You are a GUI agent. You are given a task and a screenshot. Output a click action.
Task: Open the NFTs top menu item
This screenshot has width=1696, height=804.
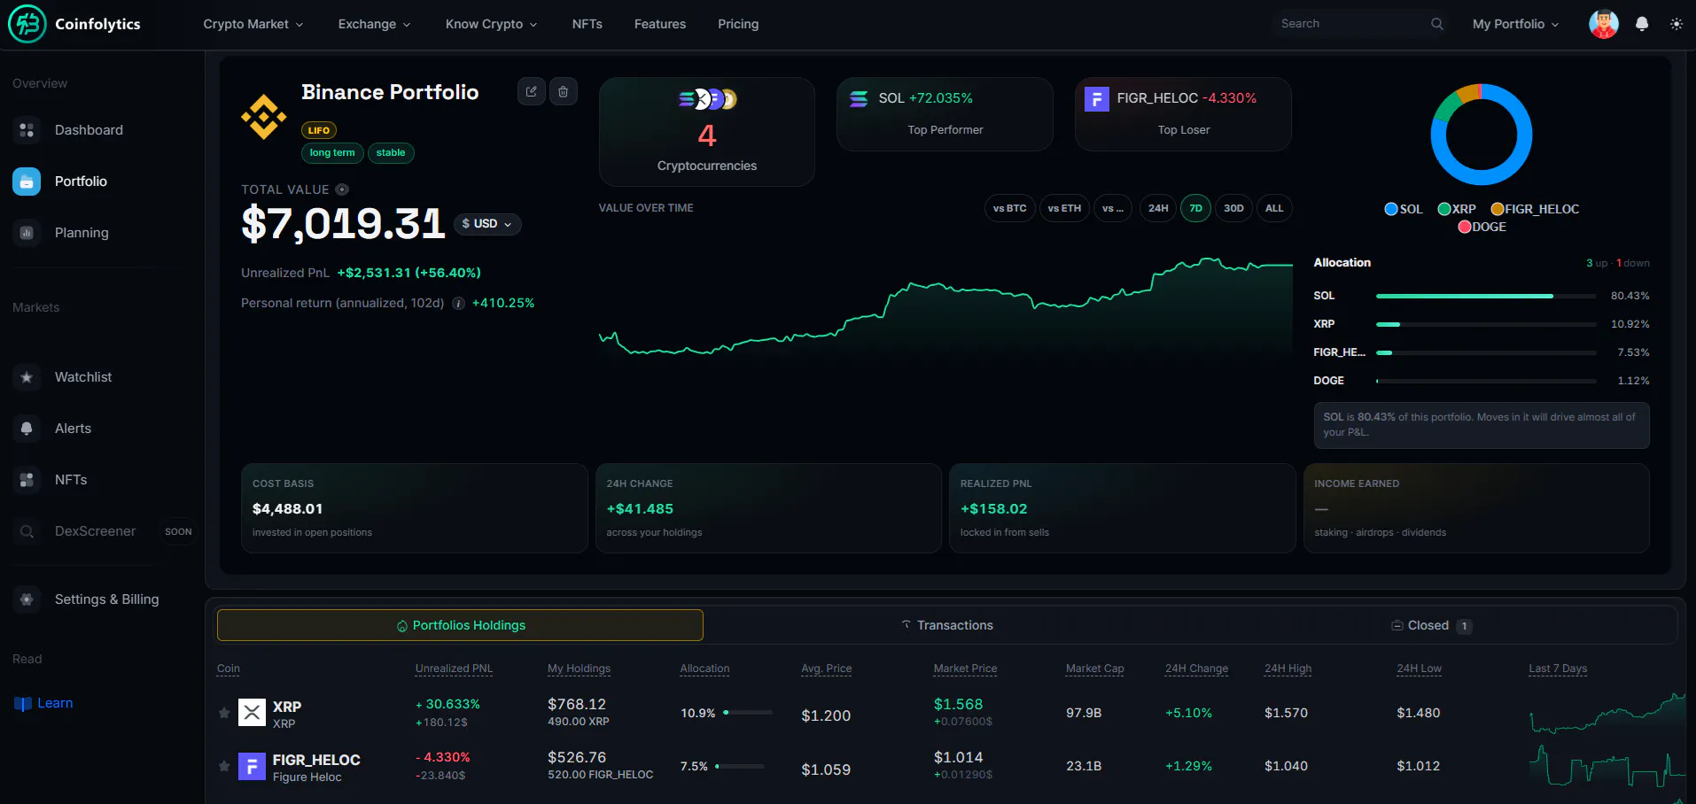click(x=587, y=24)
